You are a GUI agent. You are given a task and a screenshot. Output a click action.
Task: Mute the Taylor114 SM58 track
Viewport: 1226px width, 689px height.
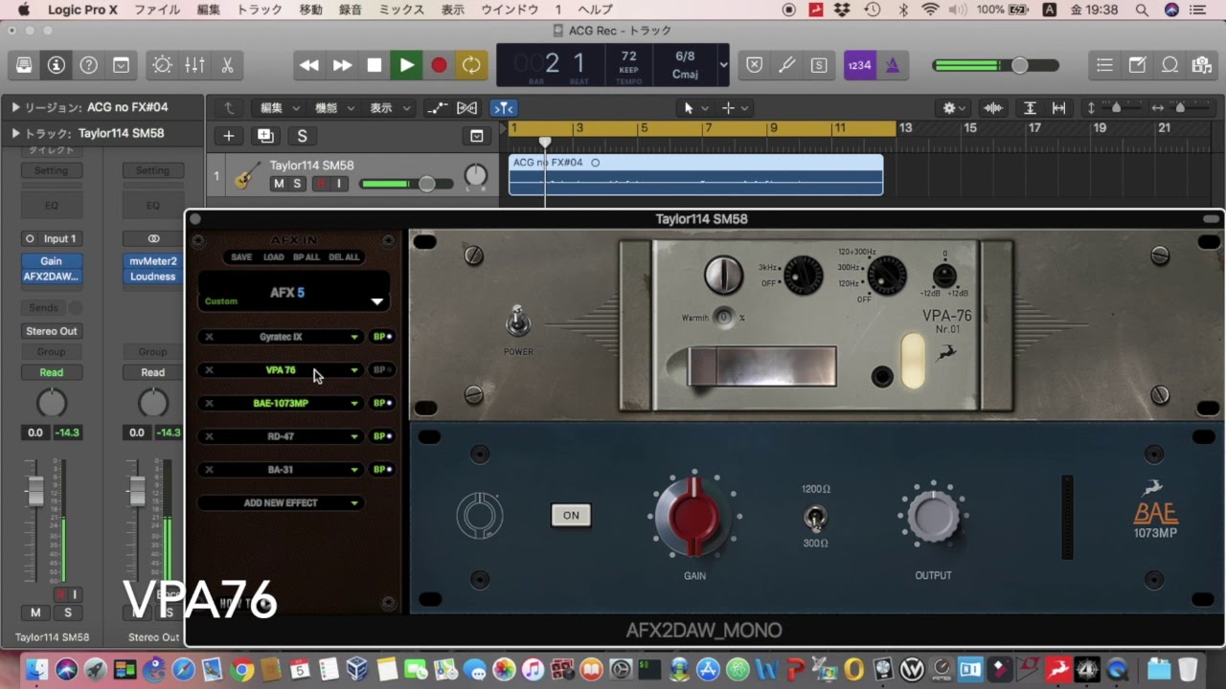coord(279,184)
